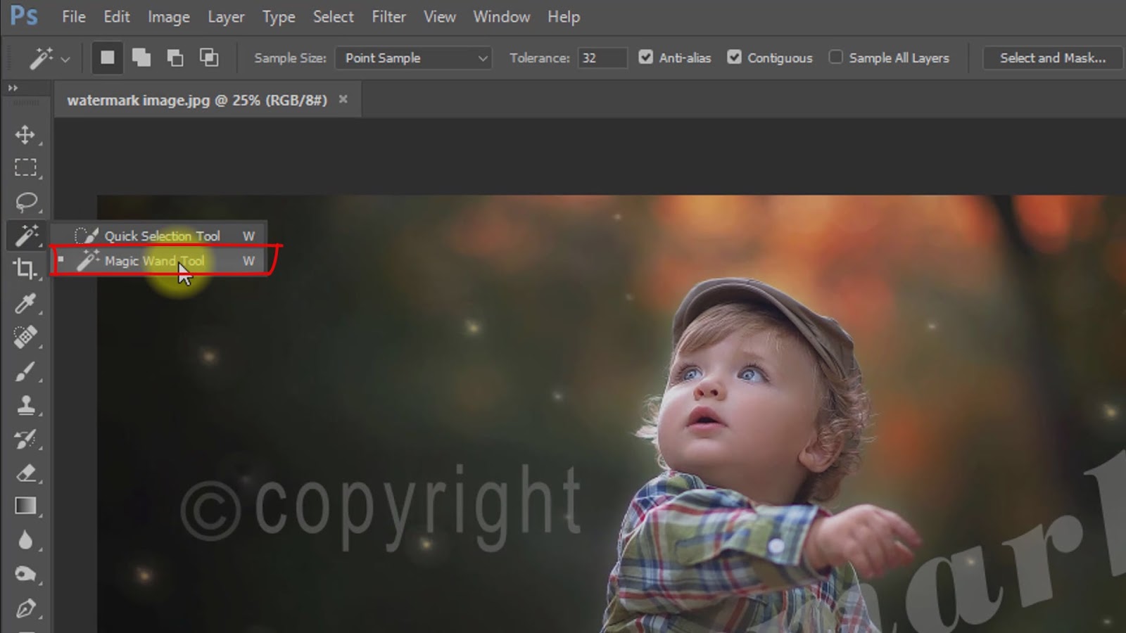The image size is (1126, 633).
Task: Open the Point Sample dropdown
Action: pyautogui.click(x=412, y=58)
